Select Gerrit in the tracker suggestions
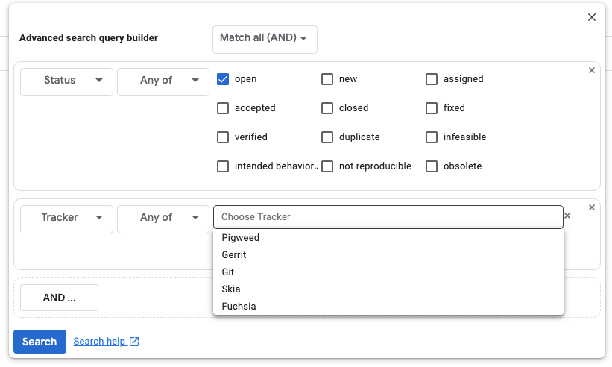612x367 pixels. (234, 255)
